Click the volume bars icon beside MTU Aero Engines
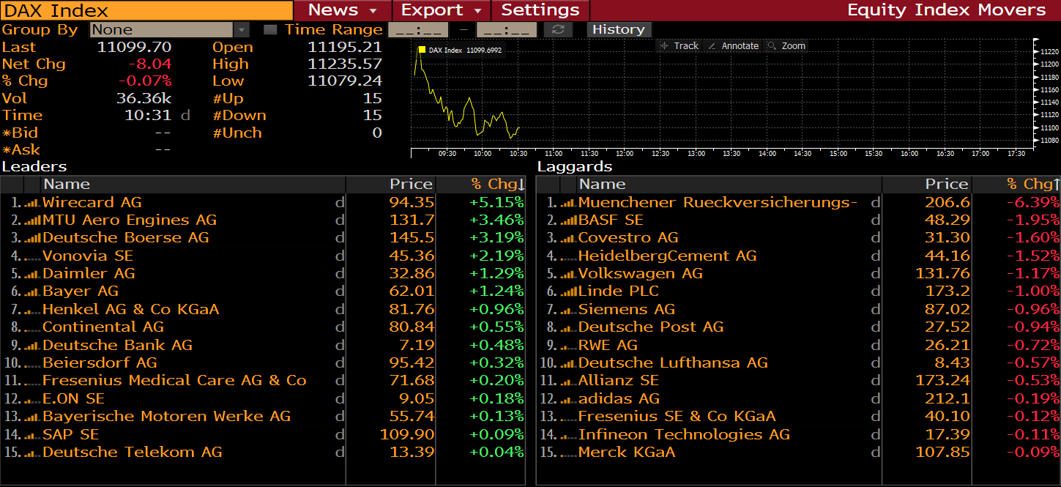This screenshot has height=487, width=1061. tap(32, 220)
